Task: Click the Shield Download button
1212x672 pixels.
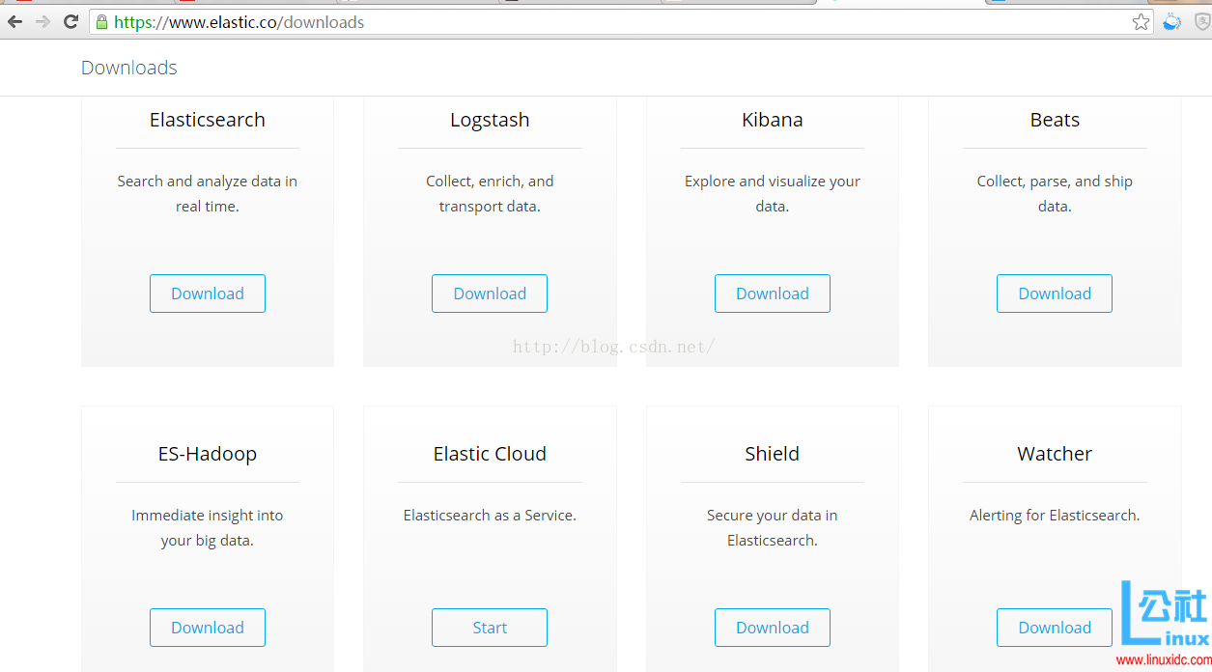Action: (x=772, y=628)
